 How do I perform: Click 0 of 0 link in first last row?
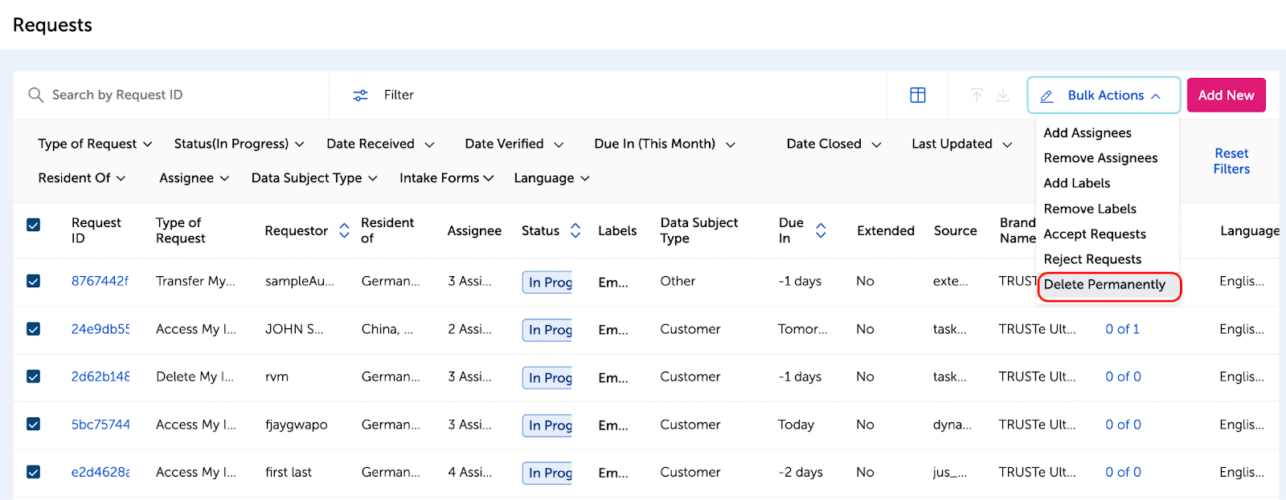pos(1123,472)
